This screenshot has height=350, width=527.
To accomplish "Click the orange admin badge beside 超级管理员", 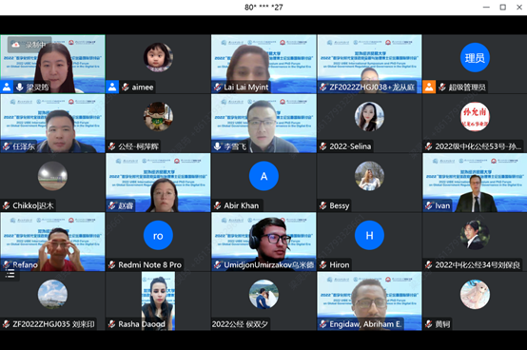I will [429, 87].
